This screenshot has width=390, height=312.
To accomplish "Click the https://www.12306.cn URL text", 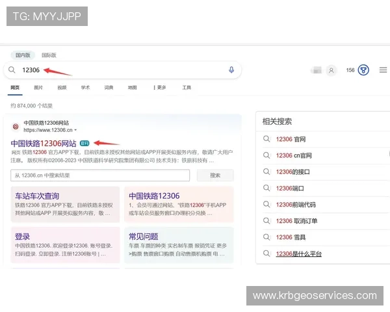I will (x=48, y=130).
